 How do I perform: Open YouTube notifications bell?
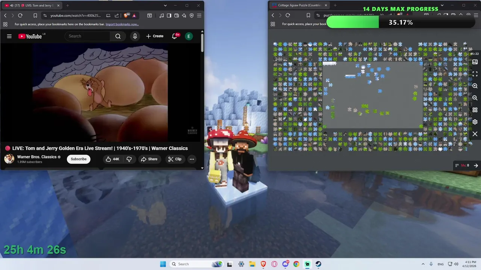point(175,36)
